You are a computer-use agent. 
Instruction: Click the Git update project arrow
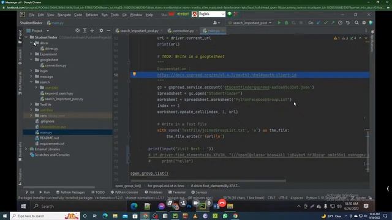coord(318,23)
